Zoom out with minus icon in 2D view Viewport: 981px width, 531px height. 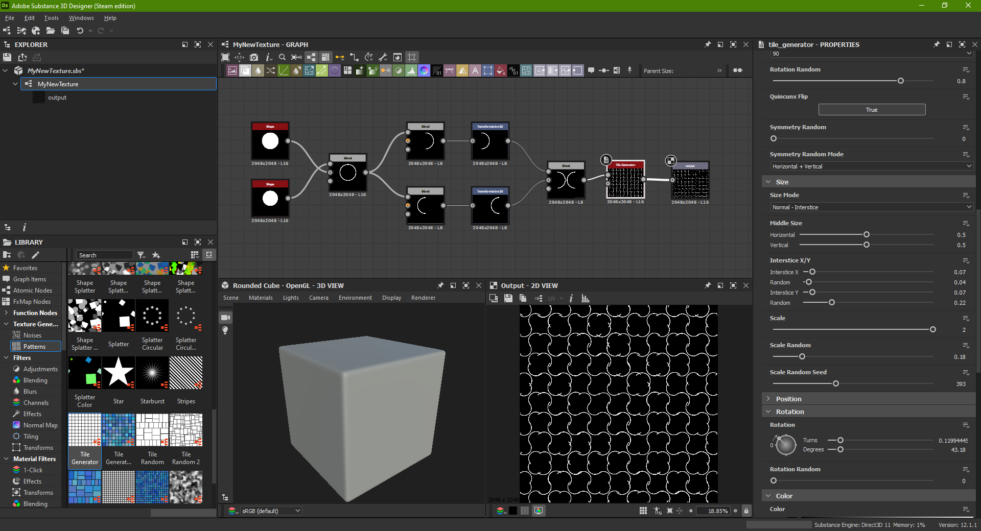point(691,511)
